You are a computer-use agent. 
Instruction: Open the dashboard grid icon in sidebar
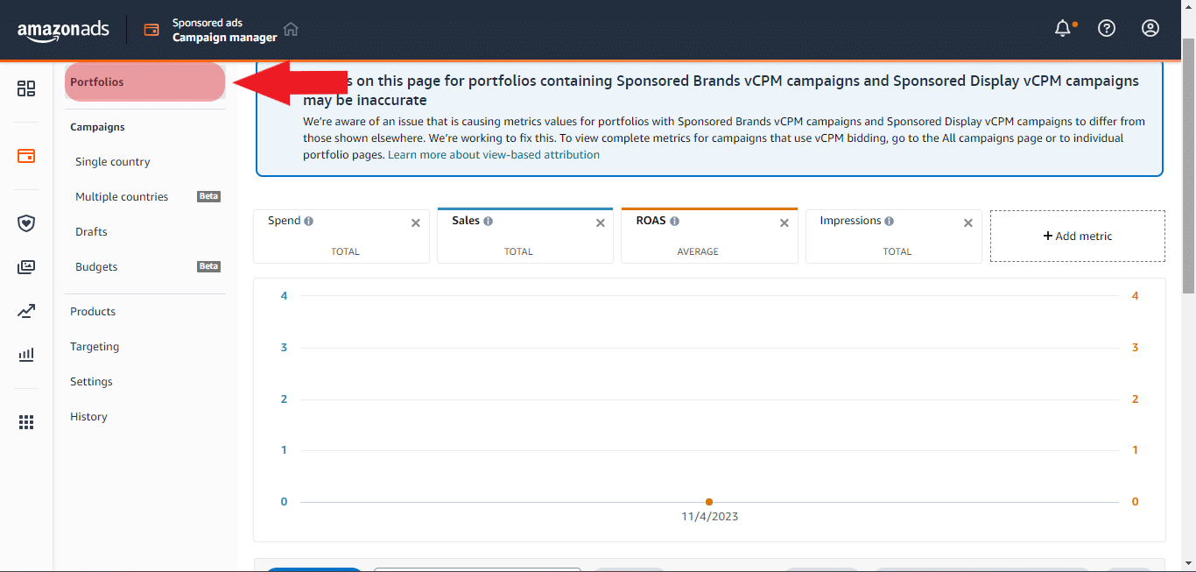coord(26,88)
